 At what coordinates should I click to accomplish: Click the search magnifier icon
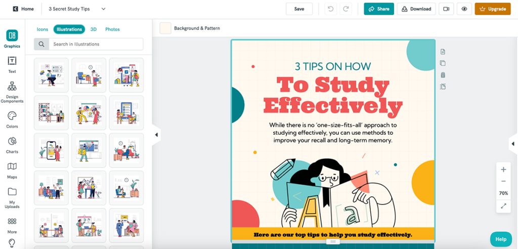click(41, 44)
